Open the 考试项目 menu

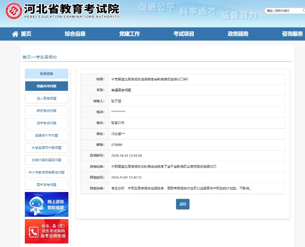pyautogui.click(x=183, y=34)
